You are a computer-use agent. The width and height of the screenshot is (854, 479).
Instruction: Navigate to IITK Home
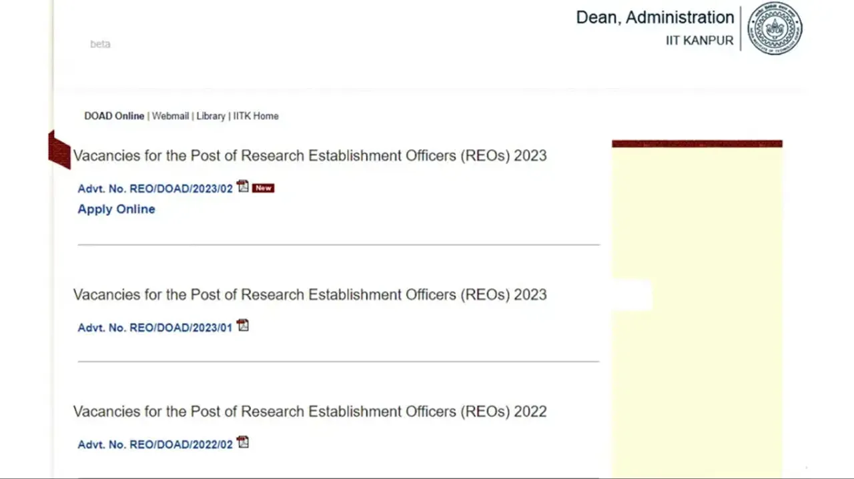pos(256,116)
